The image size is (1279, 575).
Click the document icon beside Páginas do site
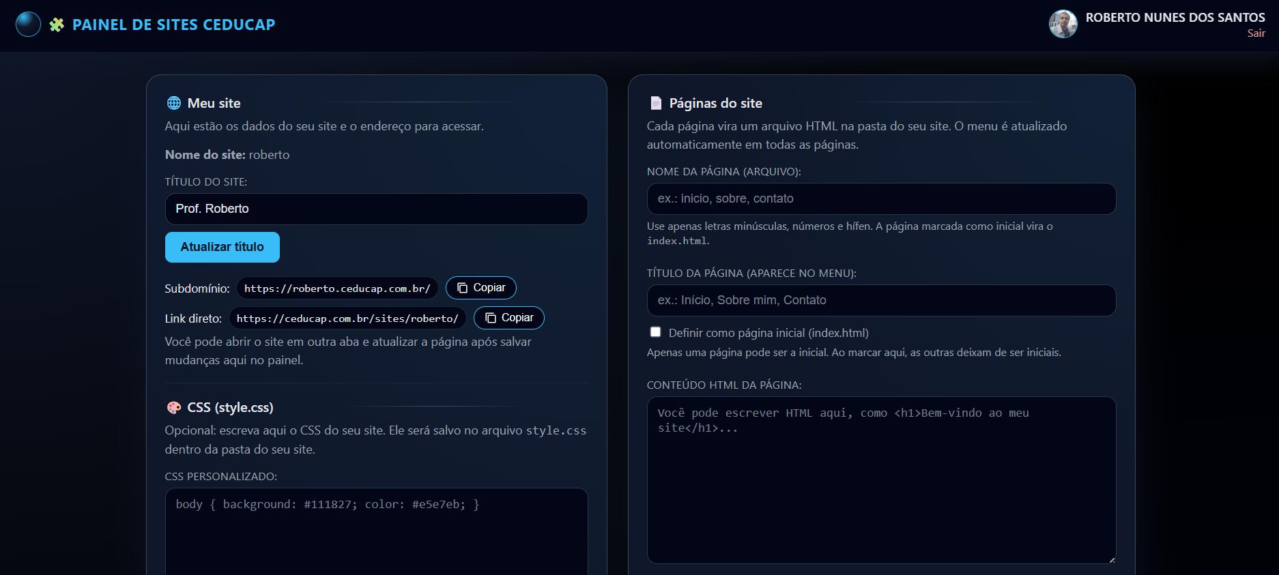click(656, 103)
